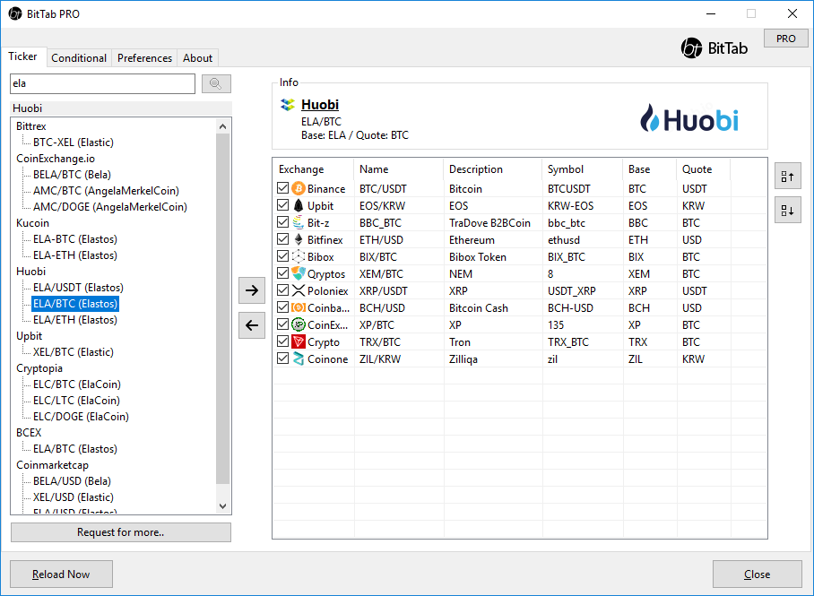Click the Bibox exchange icon
814x596 pixels.
(299, 256)
